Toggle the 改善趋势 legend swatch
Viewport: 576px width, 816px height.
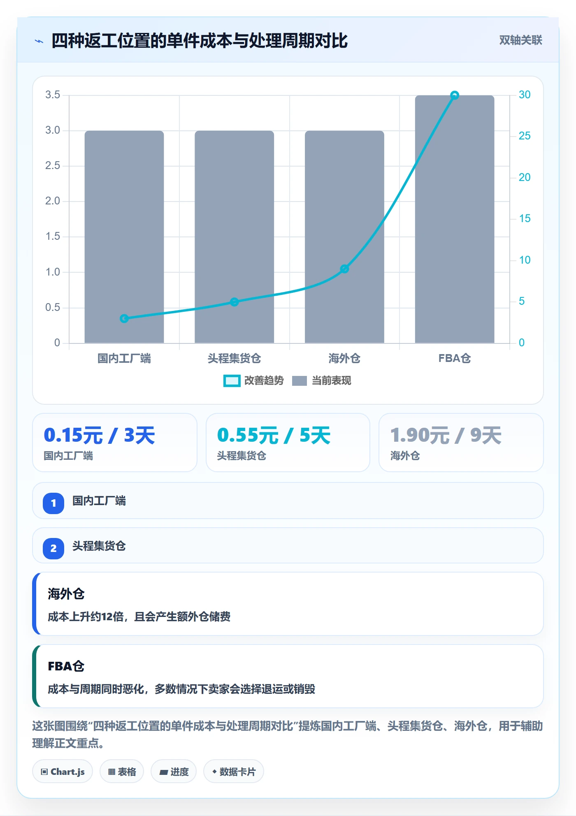pyautogui.click(x=232, y=381)
